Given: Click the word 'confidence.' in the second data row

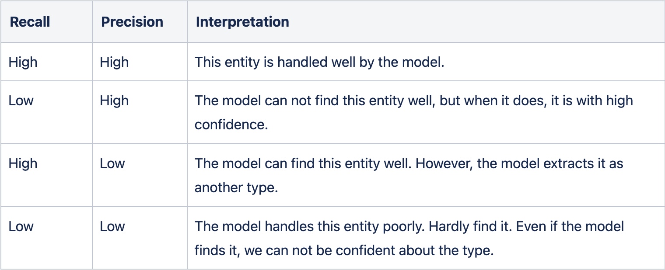Looking at the screenshot, I should pos(231,125).
